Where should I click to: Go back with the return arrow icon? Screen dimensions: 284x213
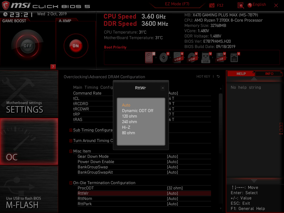tap(218, 77)
